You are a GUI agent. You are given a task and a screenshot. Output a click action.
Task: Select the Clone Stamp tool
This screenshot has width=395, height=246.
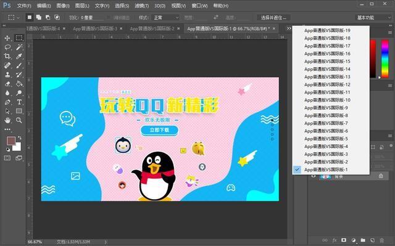click(x=7, y=75)
